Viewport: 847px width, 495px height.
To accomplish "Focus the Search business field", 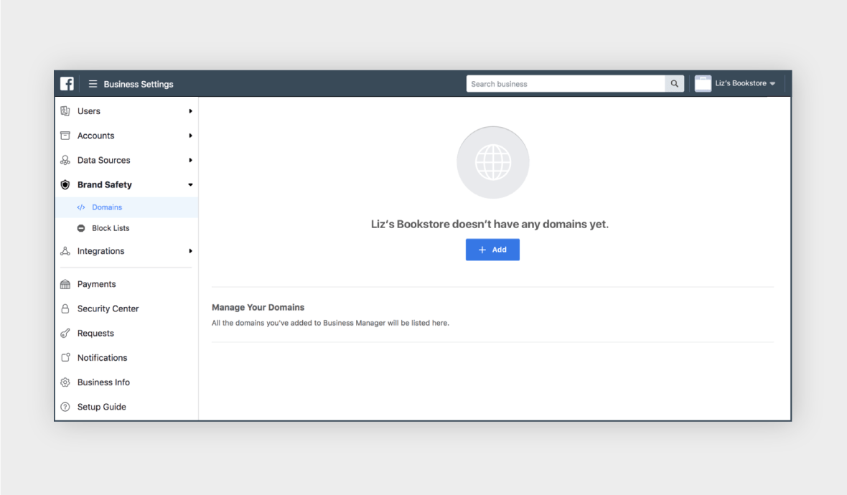I will 566,84.
